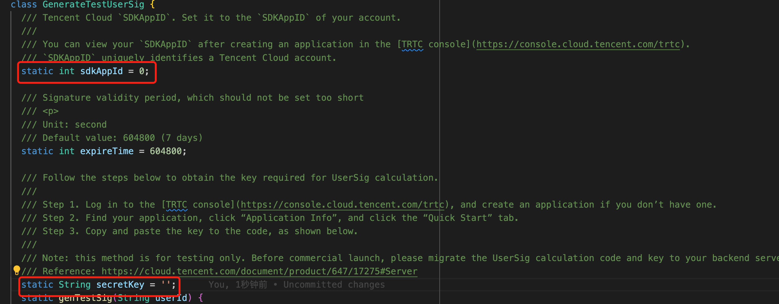Image resolution: width=779 pixels, height=304 pixels.
Task: Click the userId parameter in genTestSig
Action: (x=171, y=298)
